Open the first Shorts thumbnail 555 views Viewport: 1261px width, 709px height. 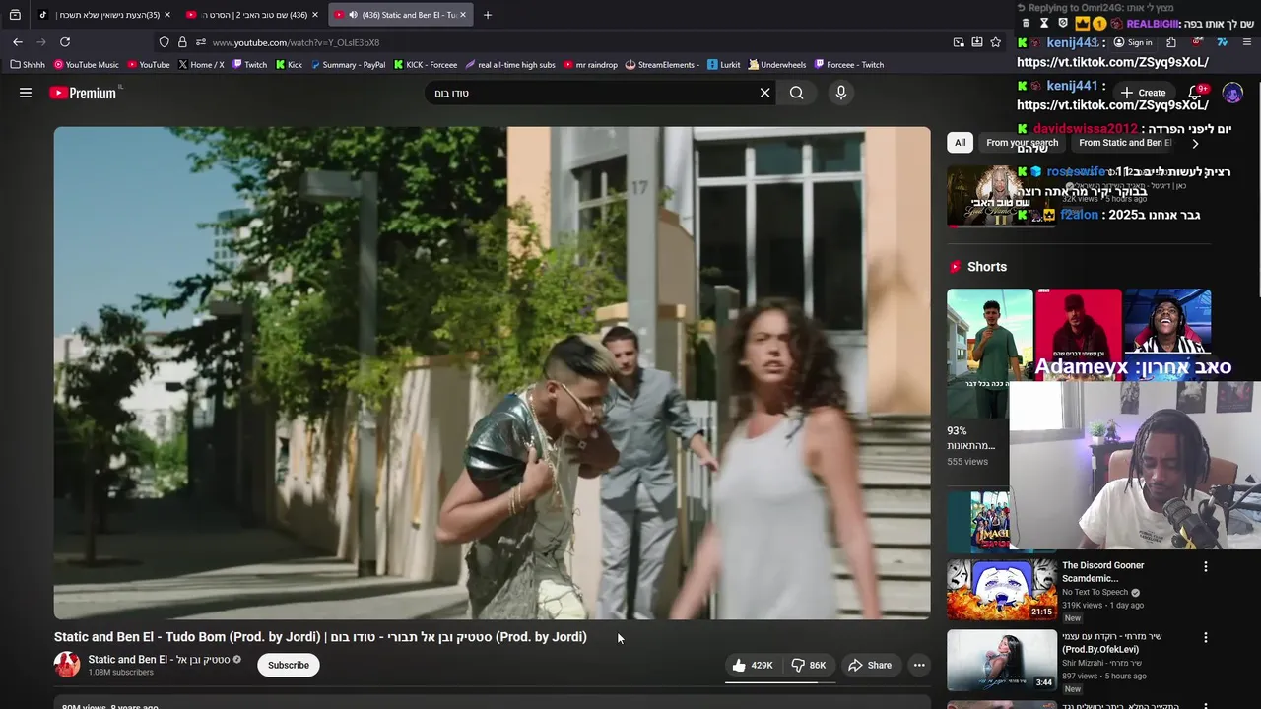coord(989,354)
